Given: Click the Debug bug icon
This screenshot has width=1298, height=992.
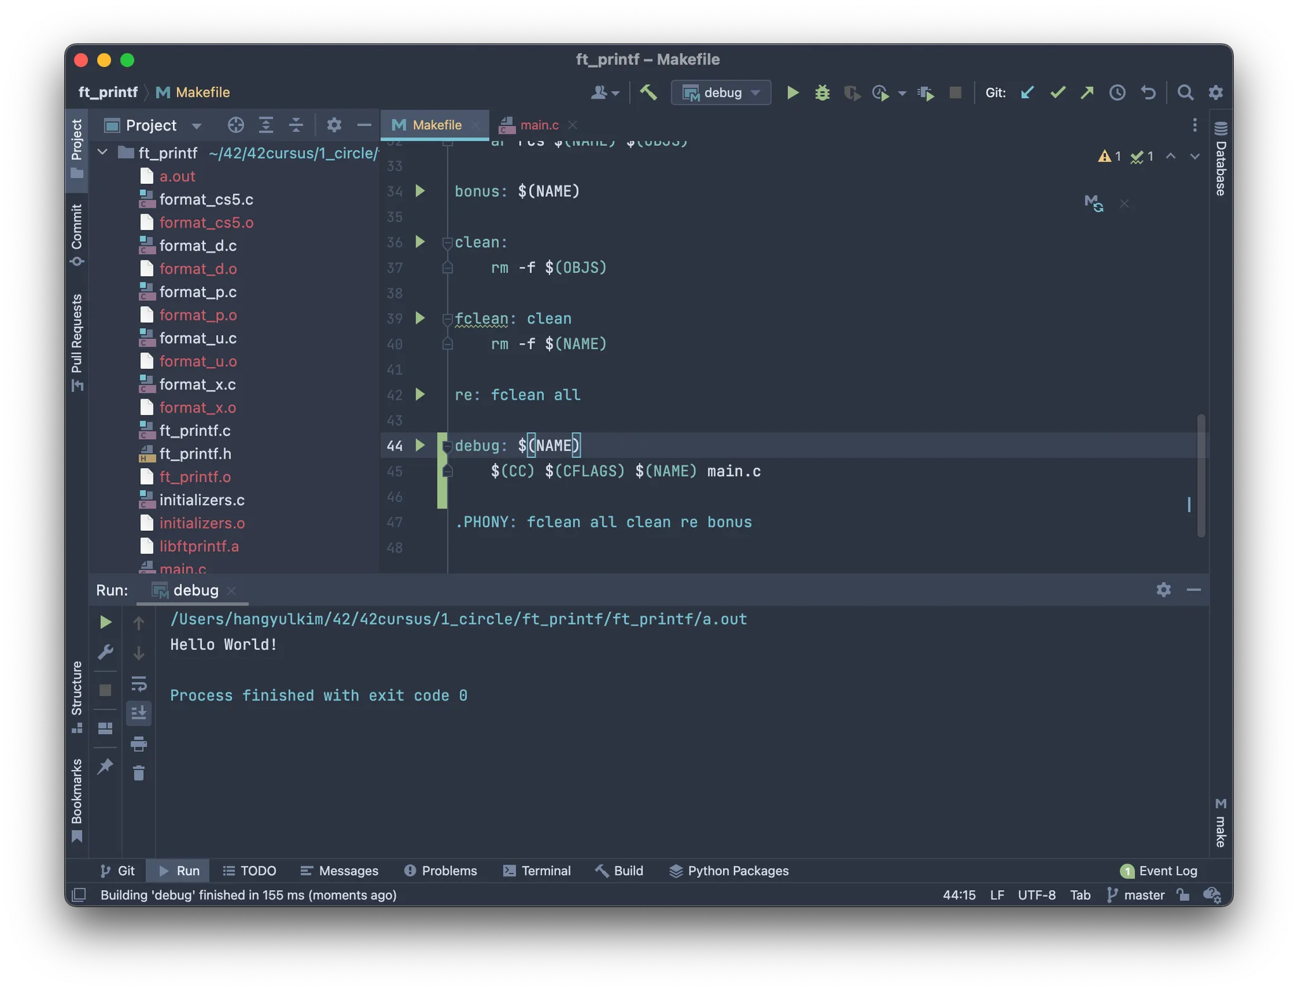Looking at the screenshot, I should click(822, 92).
